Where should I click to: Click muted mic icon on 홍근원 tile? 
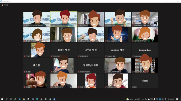pyautogui.click(x=25, y=72)
